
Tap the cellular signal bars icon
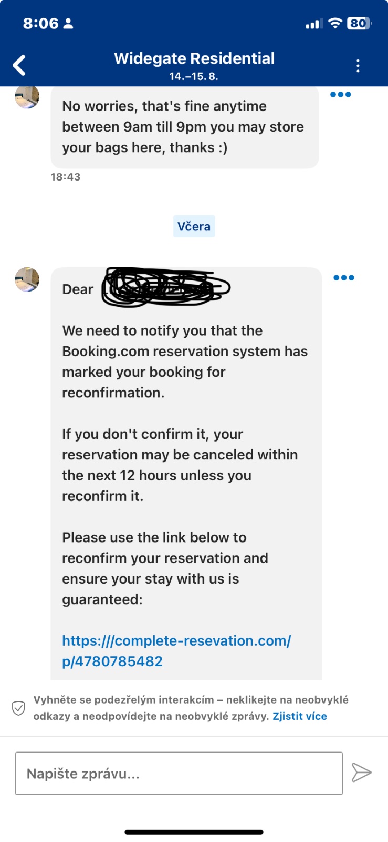pos(313,24)
